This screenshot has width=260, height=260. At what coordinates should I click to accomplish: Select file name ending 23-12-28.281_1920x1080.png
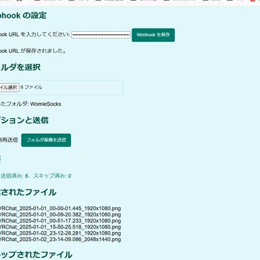(60, 233)
